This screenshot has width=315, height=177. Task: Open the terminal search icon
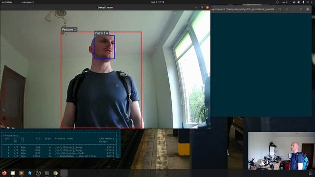click(x=280, y=9)
